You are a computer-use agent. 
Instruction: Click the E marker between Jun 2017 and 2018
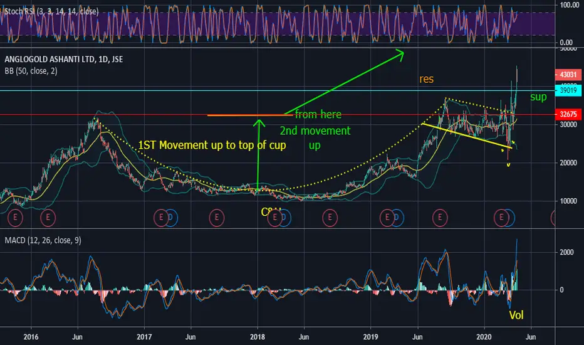pos(217,218)
